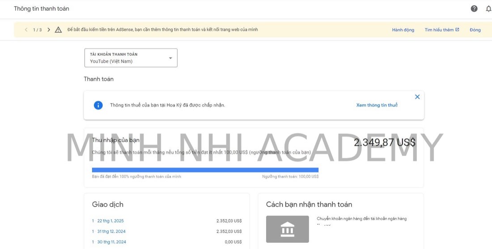Screen dimensions: 492x249
Task: Click the 0,00 US$ transaction amount
Action: point(233,242)
